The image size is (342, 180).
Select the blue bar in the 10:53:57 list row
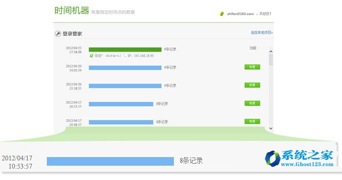121,104
